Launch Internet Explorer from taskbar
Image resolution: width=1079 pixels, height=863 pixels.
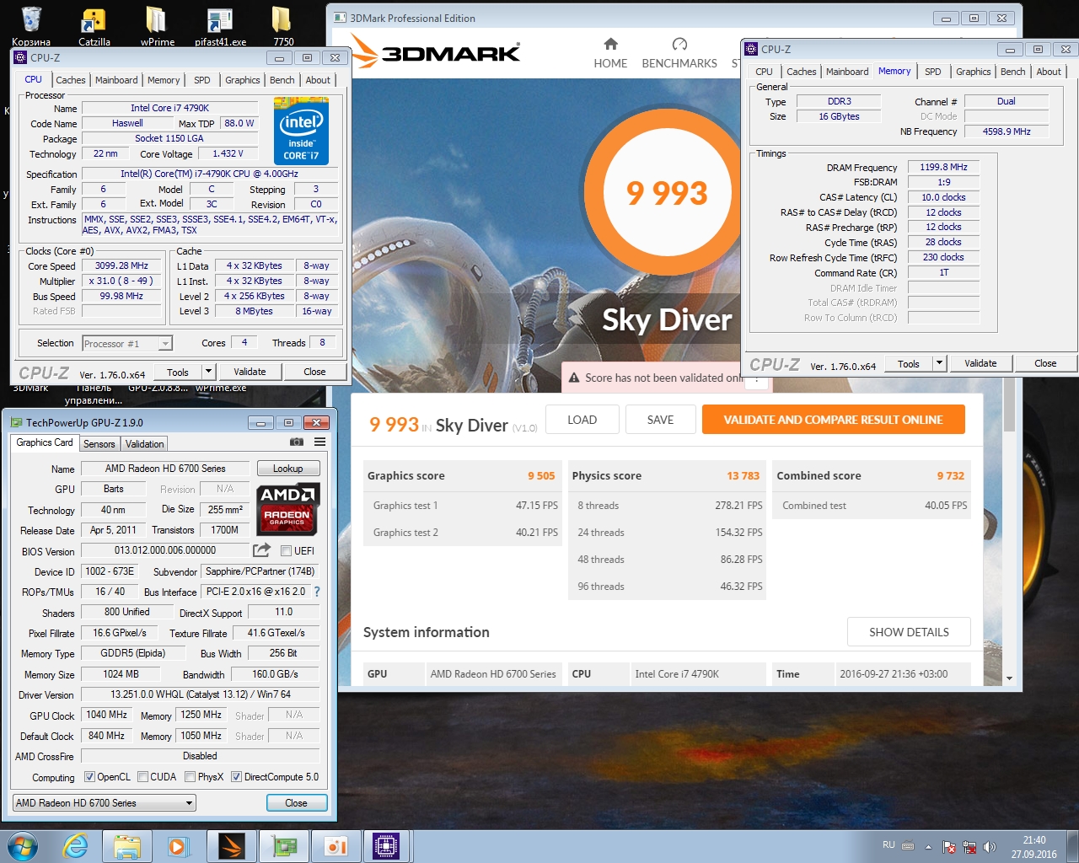[x=76, y=845]
